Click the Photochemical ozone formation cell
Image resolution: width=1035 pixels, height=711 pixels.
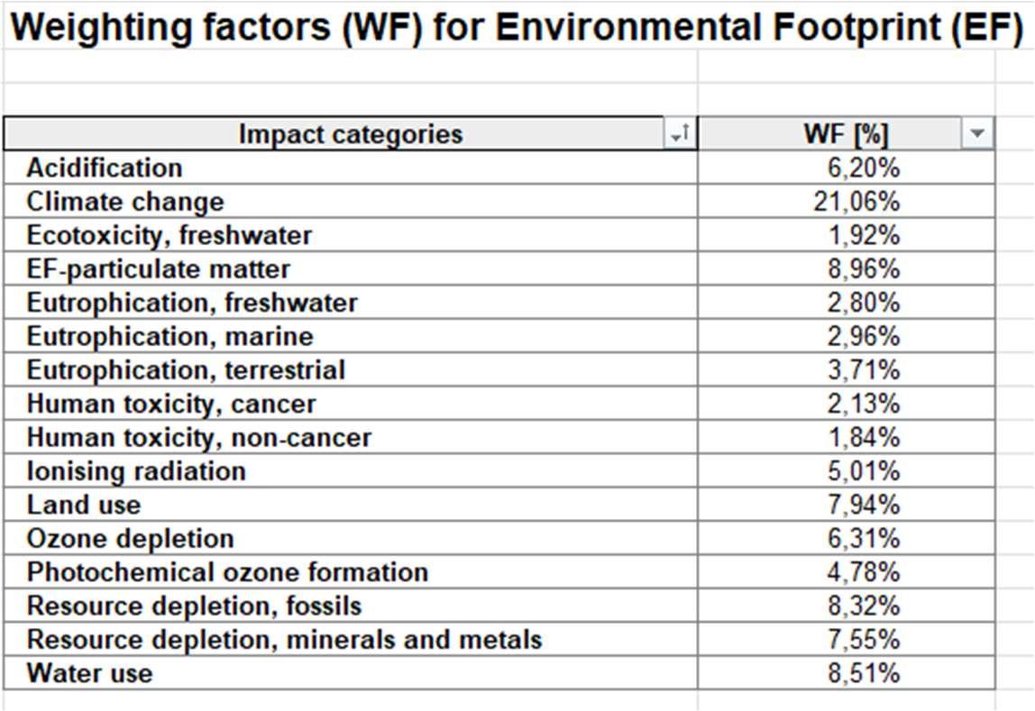click(351, 572)
